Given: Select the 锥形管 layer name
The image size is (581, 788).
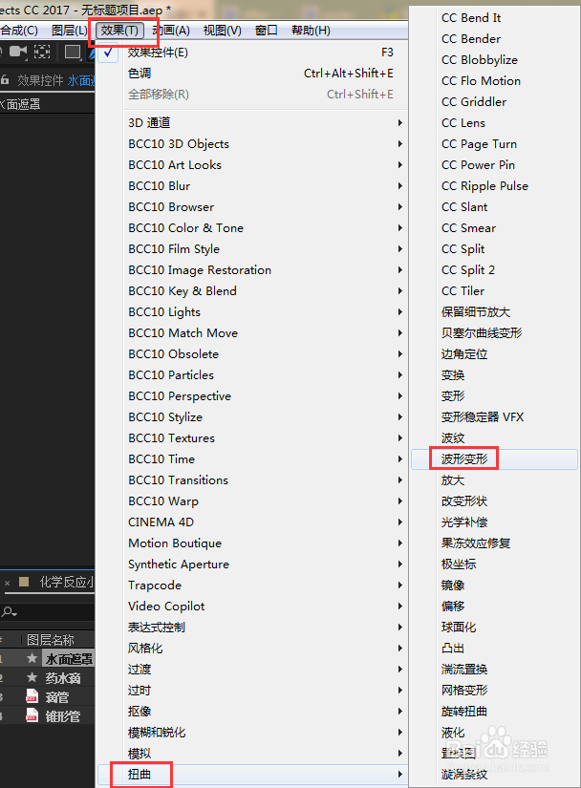Looking at the screenshot, I should [63, 716].
